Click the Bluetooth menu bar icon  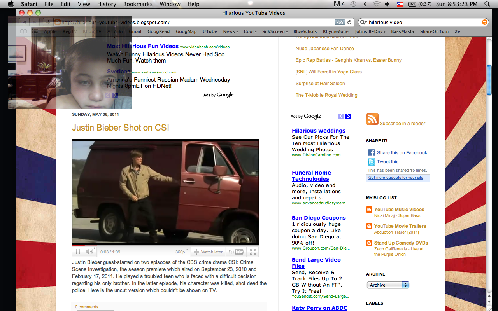(x=365, y=4)
